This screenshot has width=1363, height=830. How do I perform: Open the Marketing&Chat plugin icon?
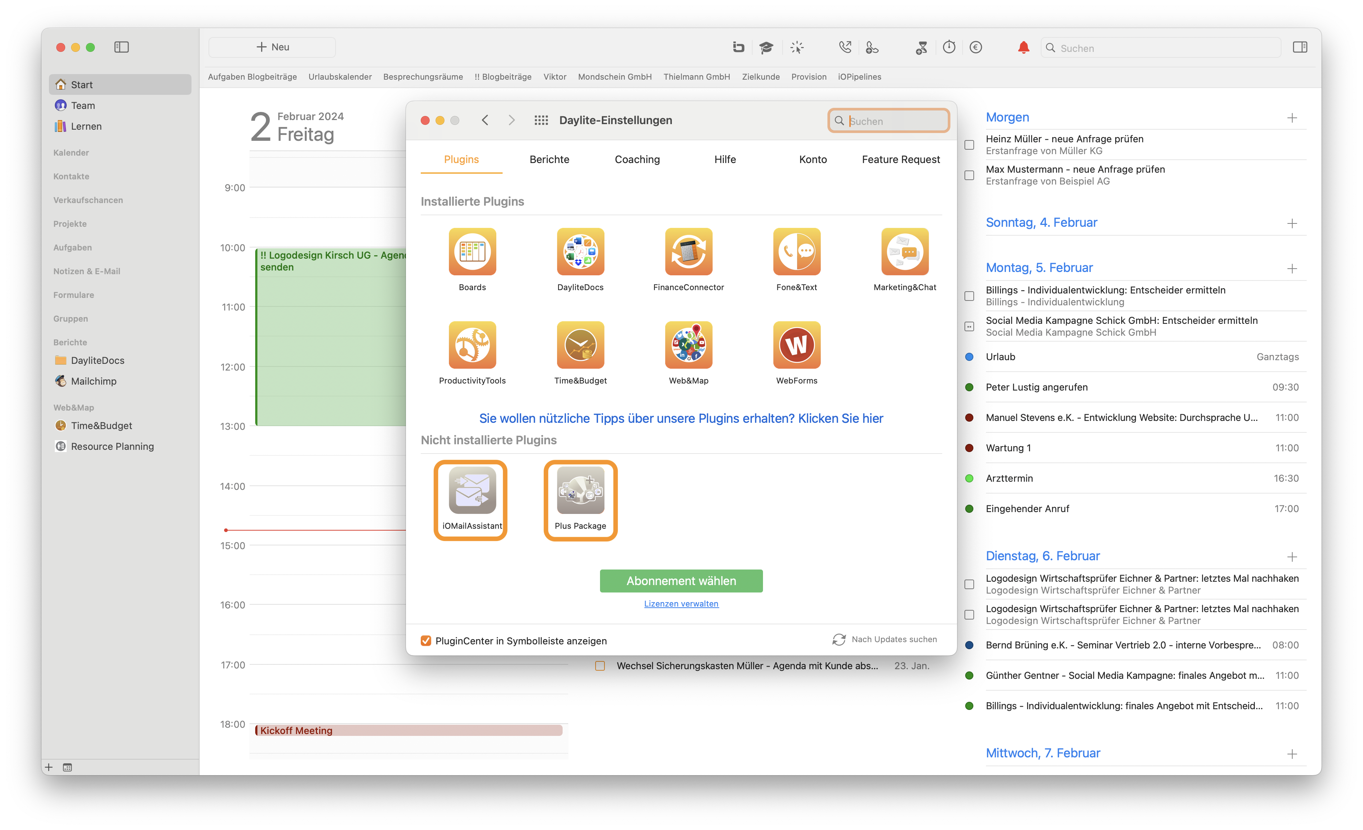coord(904,252)
